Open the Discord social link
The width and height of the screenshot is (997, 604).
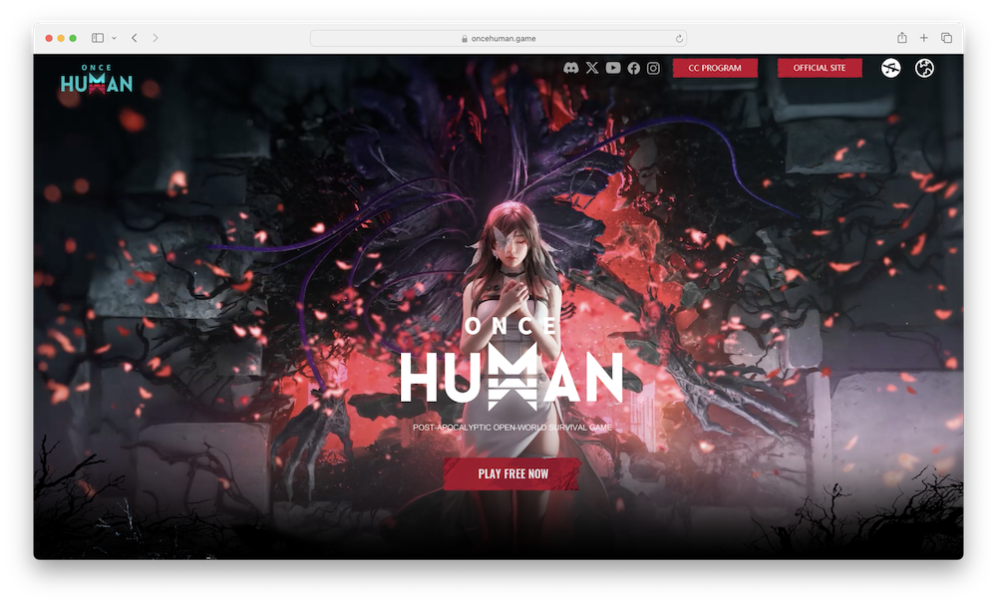point(571,68)
